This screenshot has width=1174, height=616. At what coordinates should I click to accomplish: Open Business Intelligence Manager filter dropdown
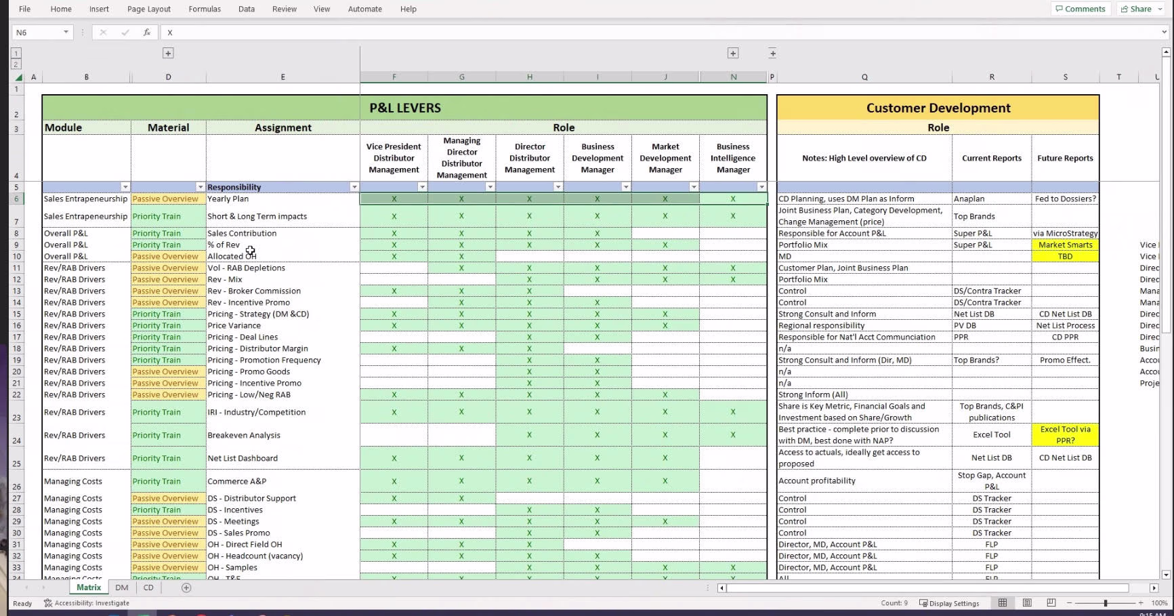[761, 187]
